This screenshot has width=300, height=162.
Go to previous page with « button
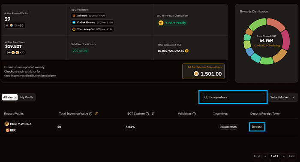coord(265,156)
